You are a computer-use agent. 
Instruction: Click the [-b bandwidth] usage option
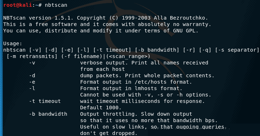[157, 50]
